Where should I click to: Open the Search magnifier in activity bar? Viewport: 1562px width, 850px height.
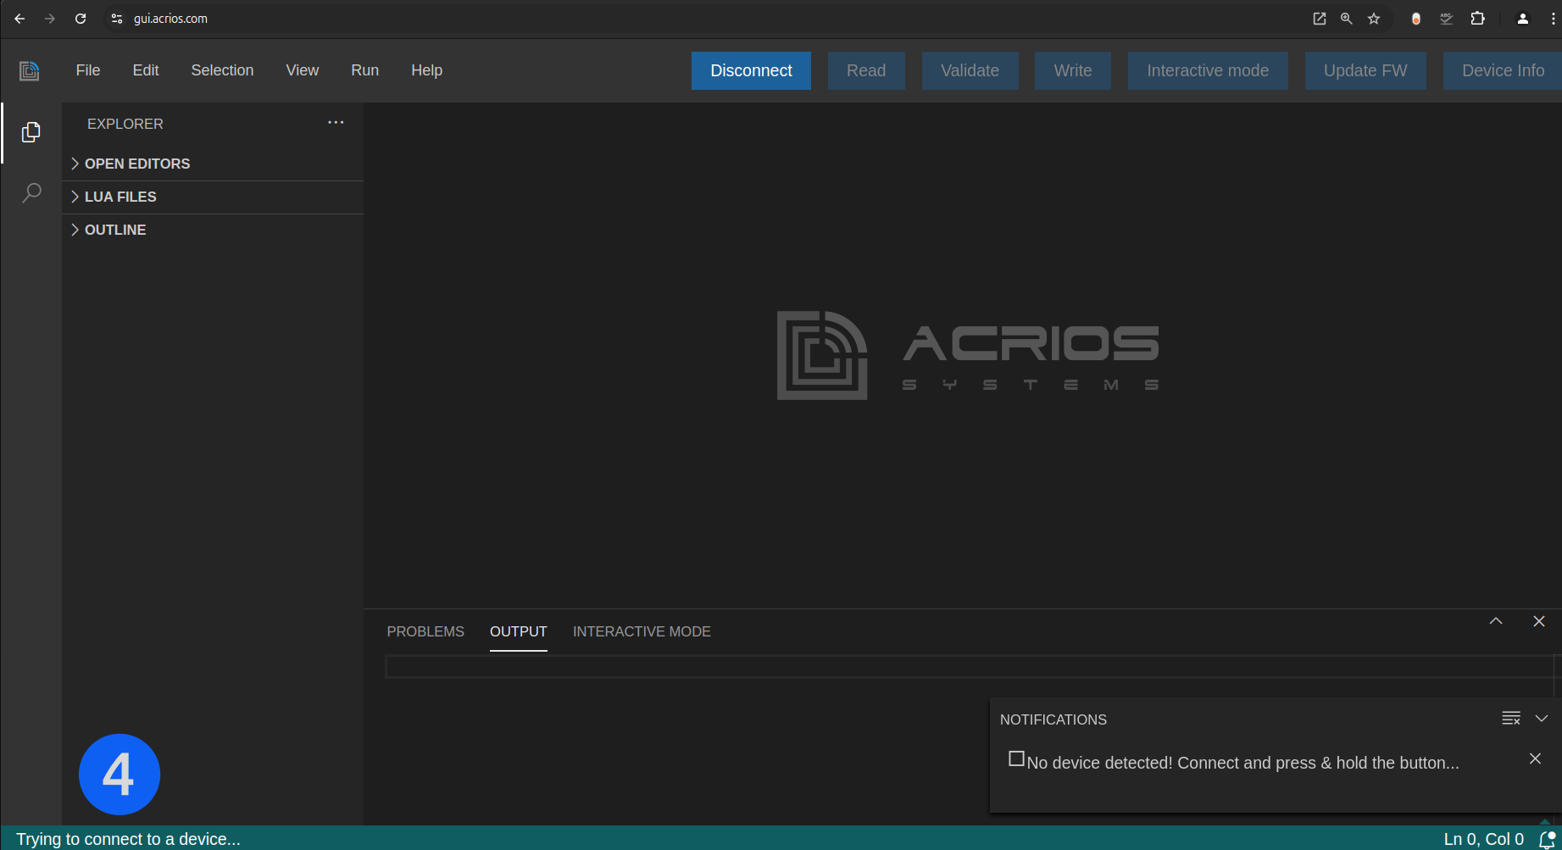[x=31, y=193]
